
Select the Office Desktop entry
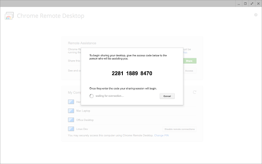tap(84, 120)
